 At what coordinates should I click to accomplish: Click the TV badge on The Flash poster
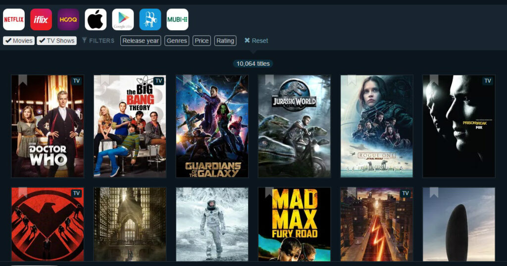click(406, 193)
